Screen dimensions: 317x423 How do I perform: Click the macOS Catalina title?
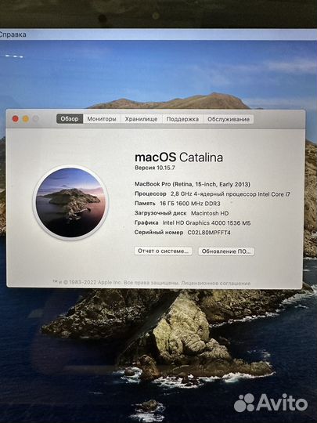click(178, 157)
